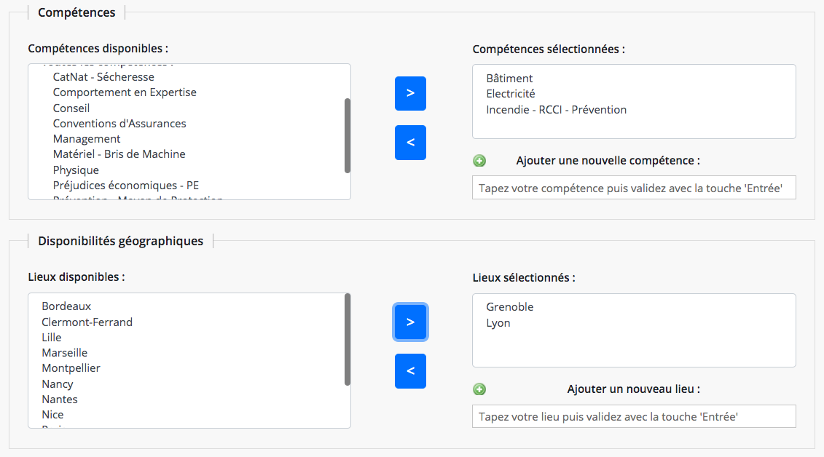Screen dimensions: 824x457
Task: Click green plus icon for new compétence
Action: [x=479, y=161]
